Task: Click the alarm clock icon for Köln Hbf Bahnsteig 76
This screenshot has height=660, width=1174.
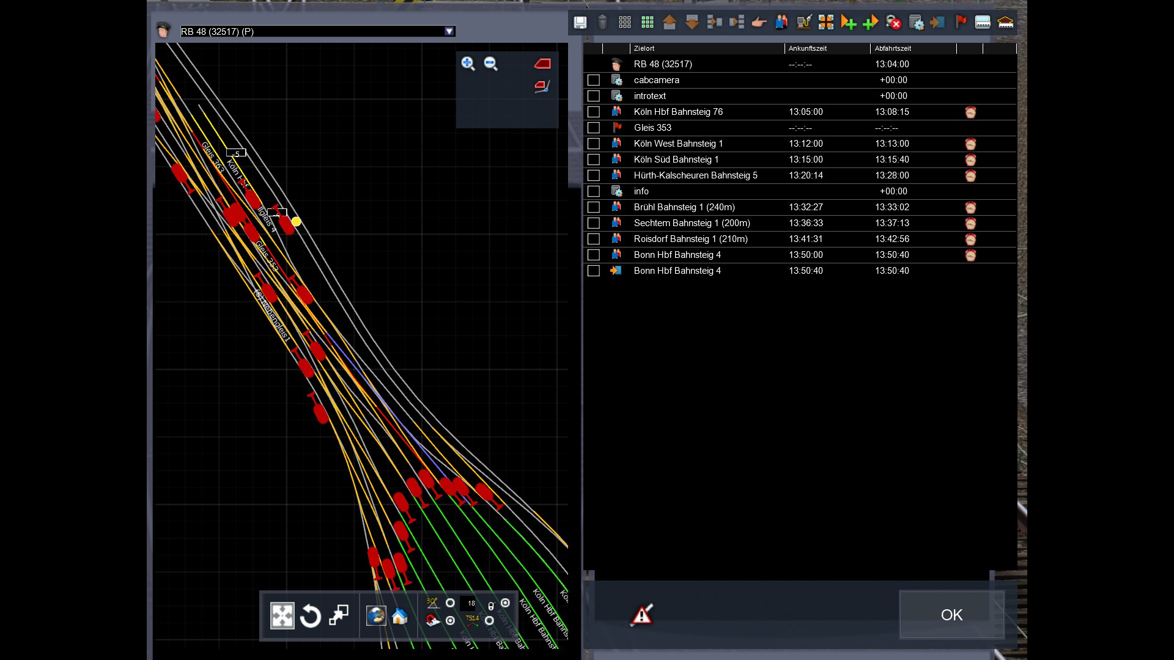Action: (970, 112)
